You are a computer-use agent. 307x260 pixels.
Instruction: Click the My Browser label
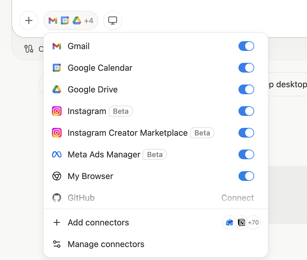coord(90,176)
